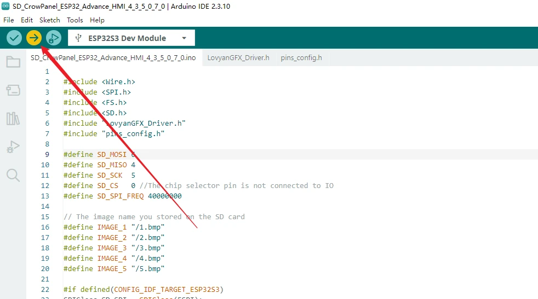Open the Debug panel sidebar icon
The width and height of the screenshot is (538, 299).
(x=13, y=146)
